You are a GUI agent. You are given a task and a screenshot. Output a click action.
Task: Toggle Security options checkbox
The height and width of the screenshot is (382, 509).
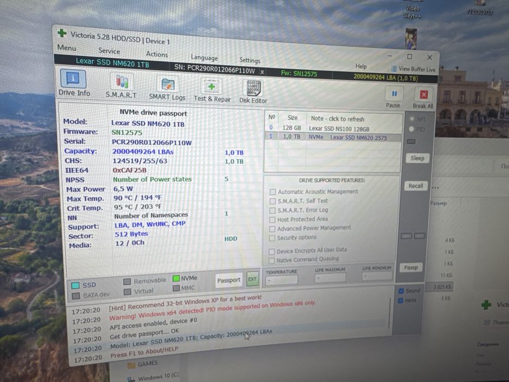click(x=272, y=238)
